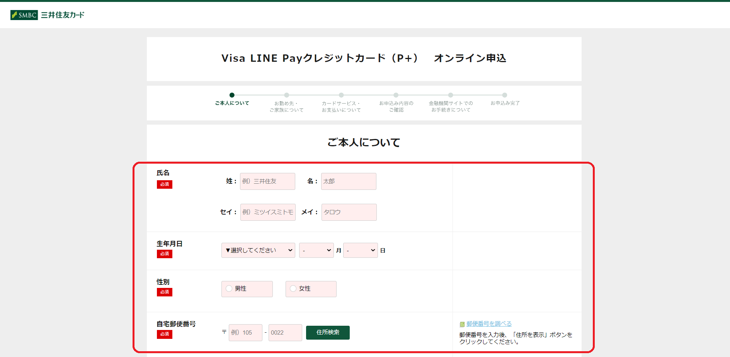Viewport: 730px width, 357px height.
Task: Focus the セイ katakana surname field
Action: tap(268, 212)
